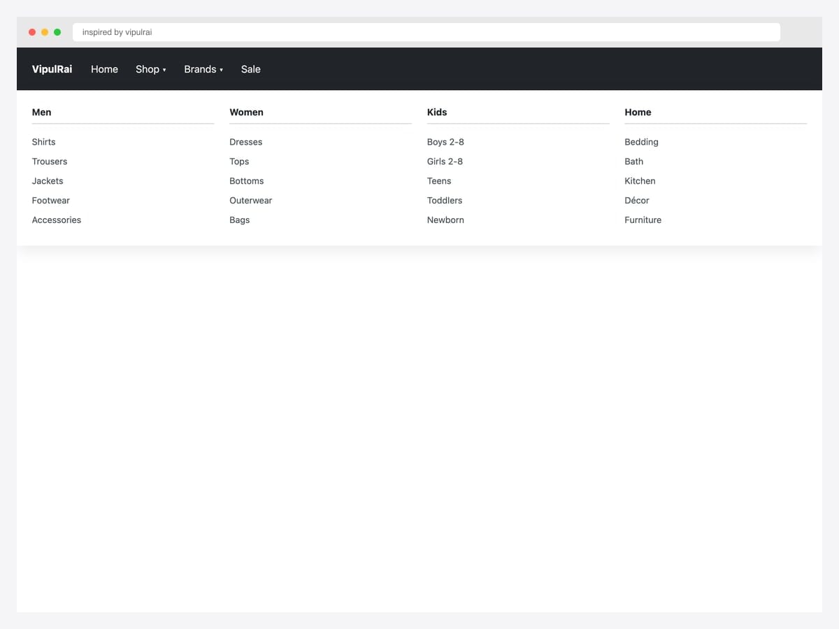839x629 pixels.
Task: Open the Bath category
Action: click(x=634, y=161)
